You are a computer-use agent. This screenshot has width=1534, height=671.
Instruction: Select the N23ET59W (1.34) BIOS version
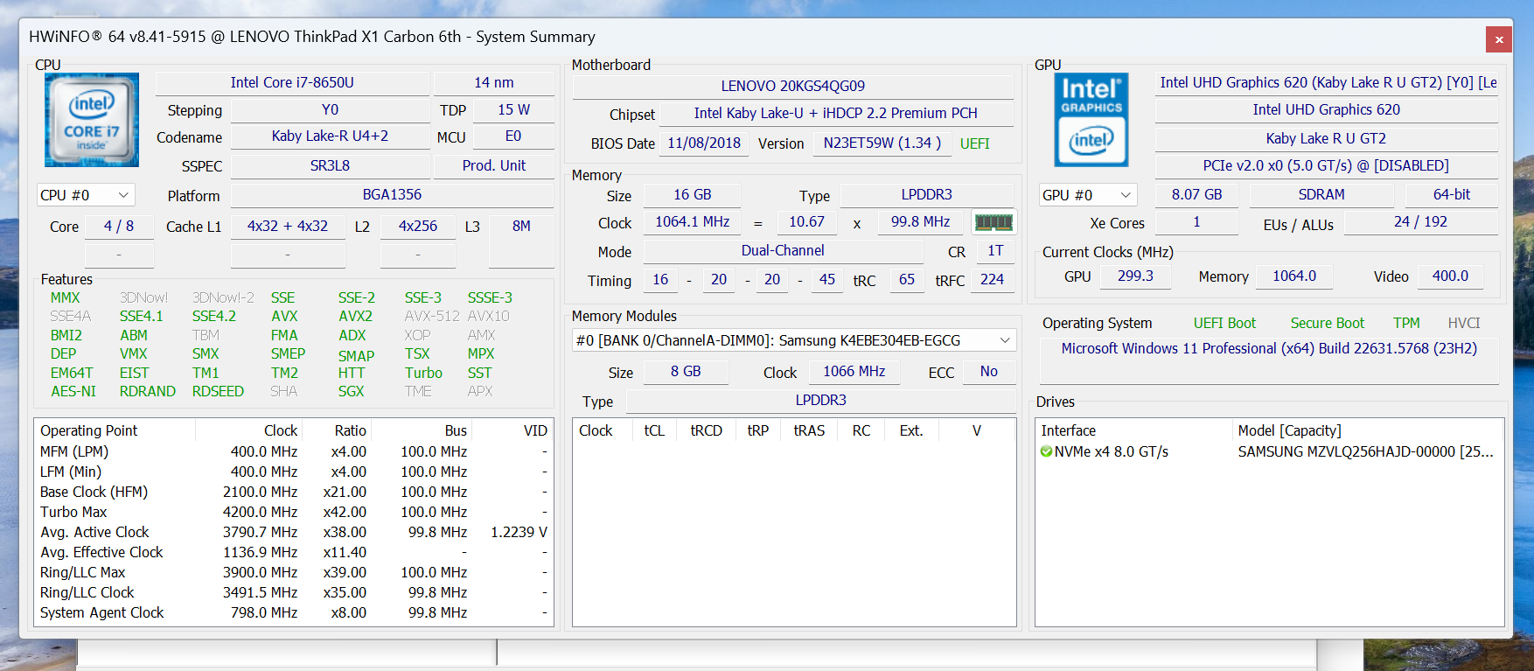[882, 143]
